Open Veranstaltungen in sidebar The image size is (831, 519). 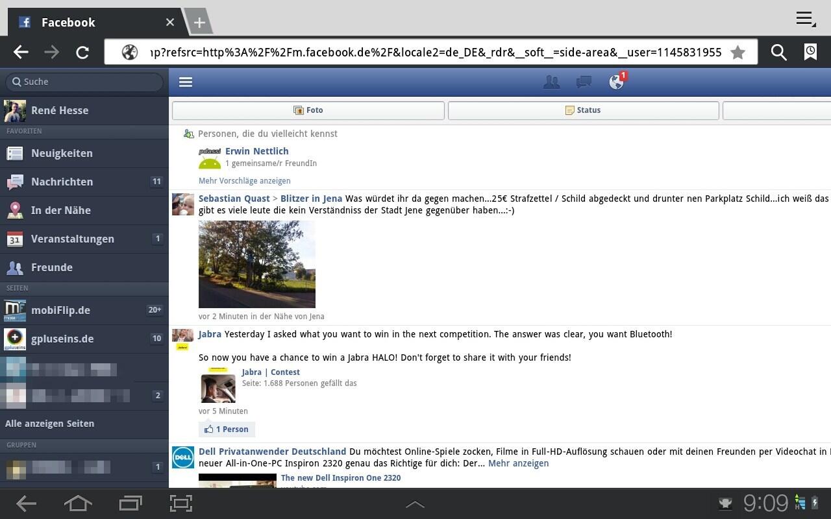[x=84, y=239]
